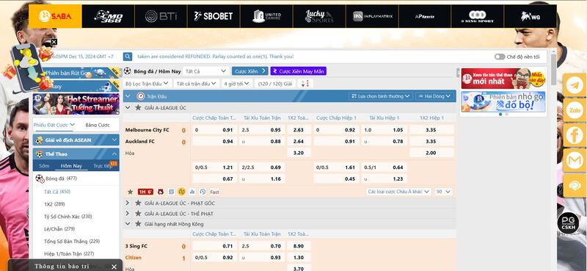Open Tỷ Số Chính Xác bet type
The height and width of the screenshot is (271, 587).
point(68,216)
